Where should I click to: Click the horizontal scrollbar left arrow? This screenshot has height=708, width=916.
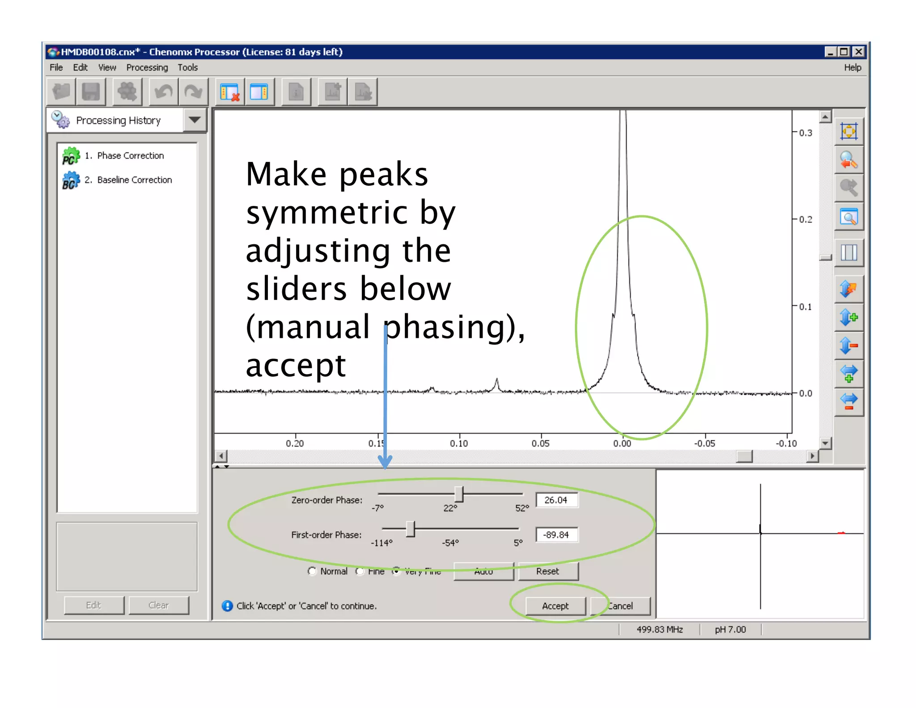(221, 456)
